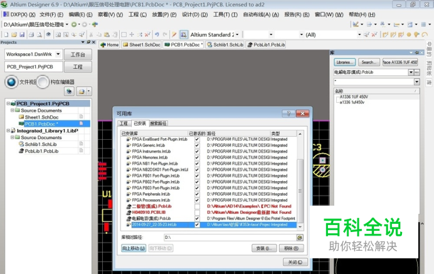Click the Search... button in library panel
Image resolution: width=434 pixels, height=274 pixels.
coord(369,62)
